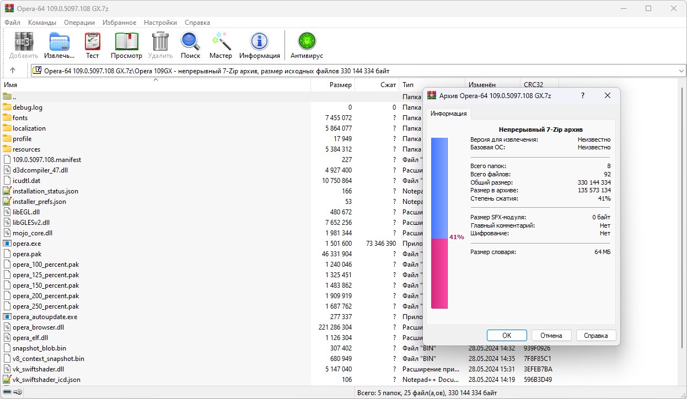Select the vk_swiftshader.dll file name
This screenshot has height=399, width=687.
pos(39,369)
